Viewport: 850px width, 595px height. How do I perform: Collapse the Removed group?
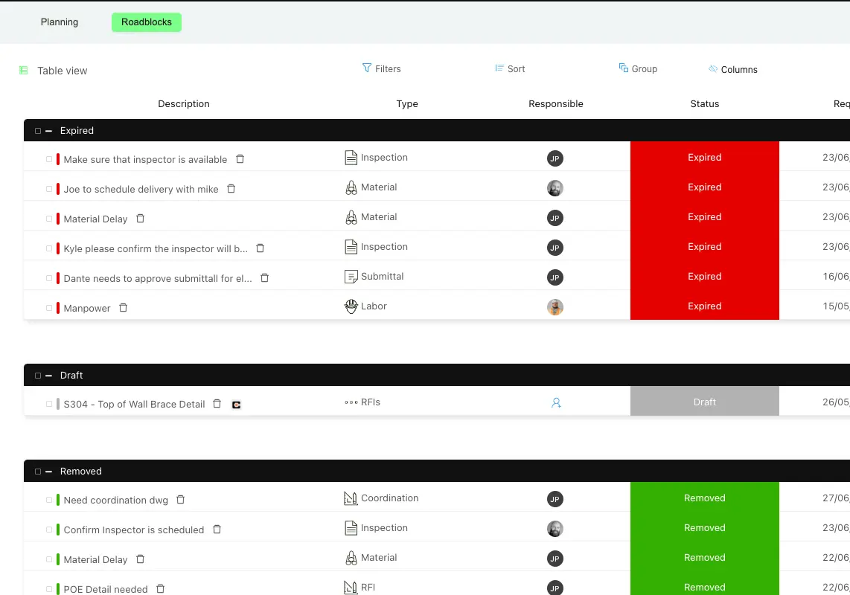coord(48,470)
